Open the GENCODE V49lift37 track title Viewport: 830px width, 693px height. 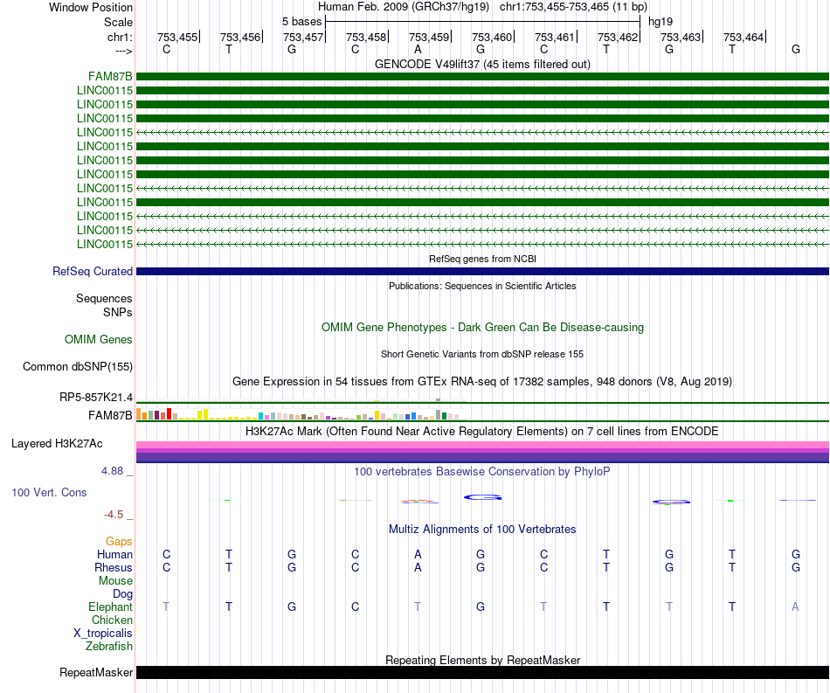tap(482, 64)
